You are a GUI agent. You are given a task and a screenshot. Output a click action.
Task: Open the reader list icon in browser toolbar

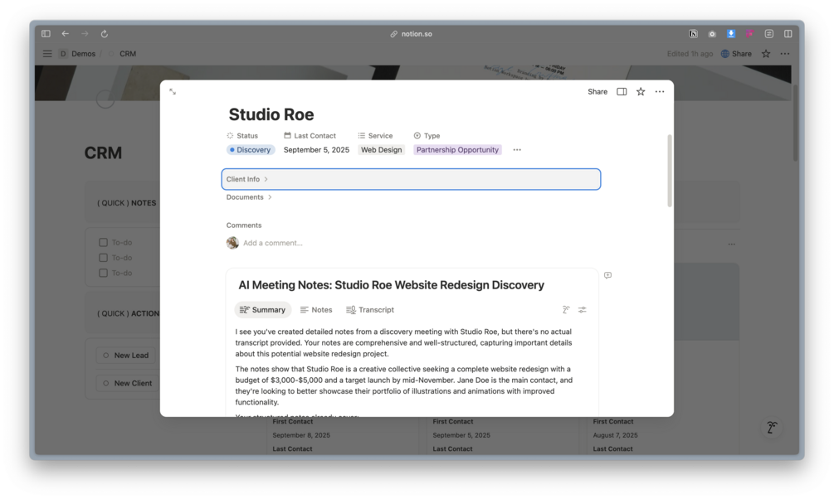point(769,33)
